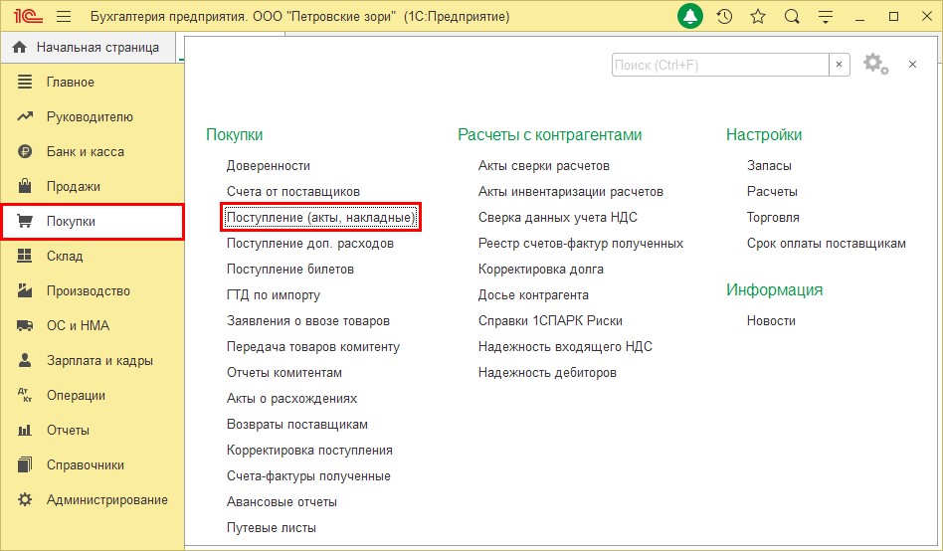Click the ОС и НМА truck icon
This screenshot has width=943, height=551.
coord(25,325)
